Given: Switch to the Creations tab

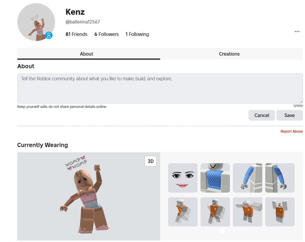Looking at the screenshot, I should (x=229, y=54).
